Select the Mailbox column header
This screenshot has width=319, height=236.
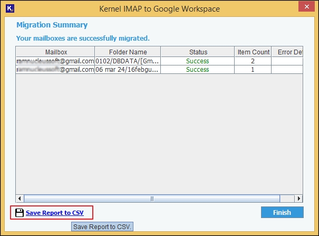click(x=55, y=52)
